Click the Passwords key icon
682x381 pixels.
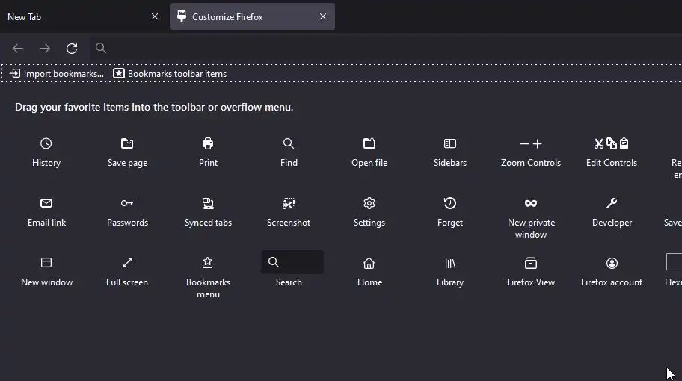click(x=127, y=203)
